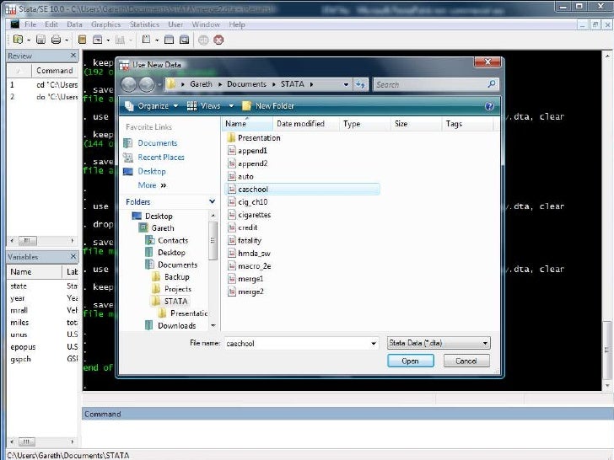
Task: Click the refresh icon beside address bar
Action: 360,84
